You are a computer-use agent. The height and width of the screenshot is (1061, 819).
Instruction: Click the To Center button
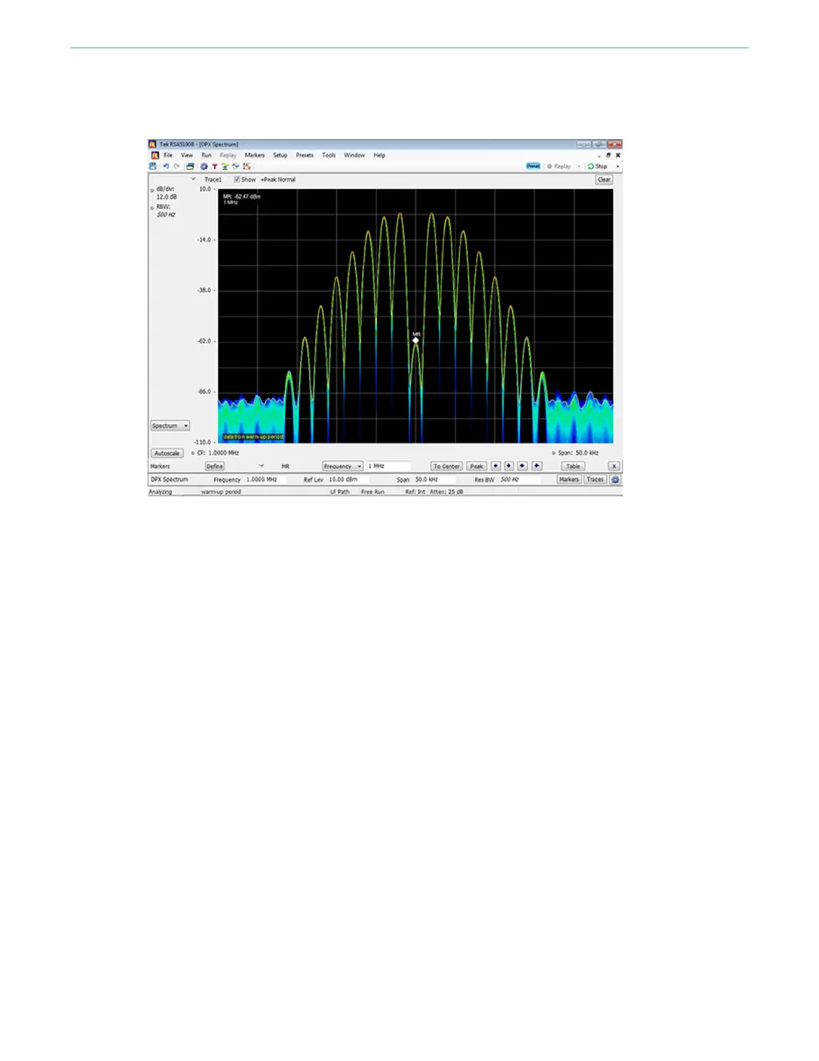446,466
